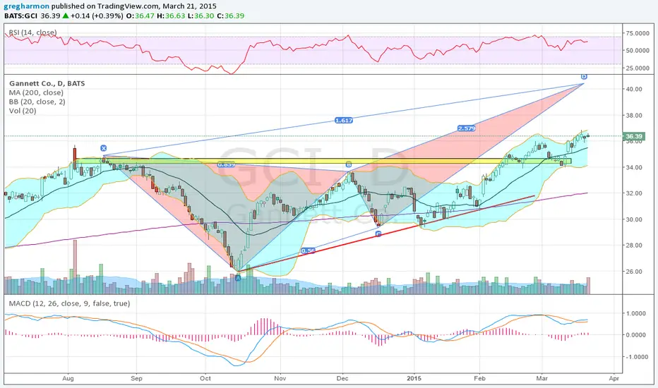Click the RSI 50.0000 axis label
Screen dimensions: 658x388
[638, 50]
